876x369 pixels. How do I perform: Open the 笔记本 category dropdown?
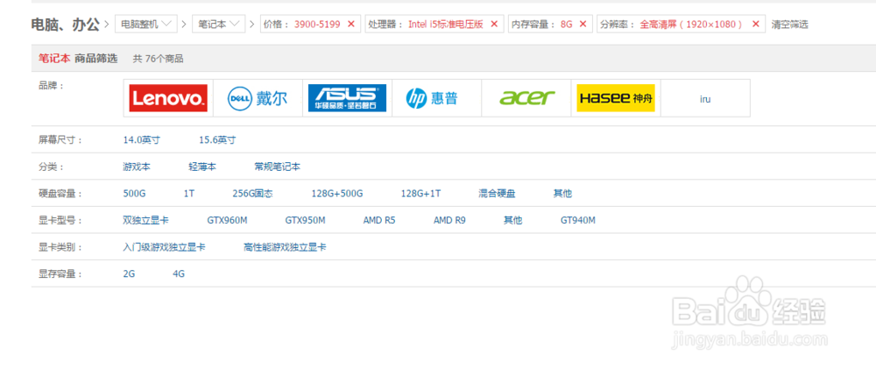[x=218, y=24]
